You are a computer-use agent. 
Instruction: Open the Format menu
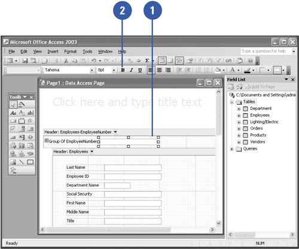point(71,51)
